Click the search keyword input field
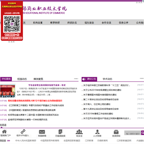The image size is (144, 144). tap(133, 133)
